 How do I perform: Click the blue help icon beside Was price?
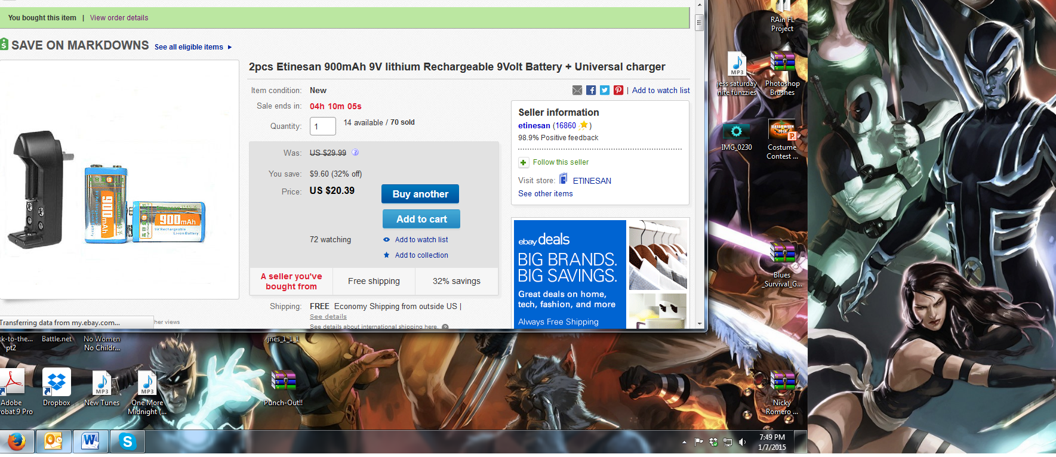click(355, 152)
